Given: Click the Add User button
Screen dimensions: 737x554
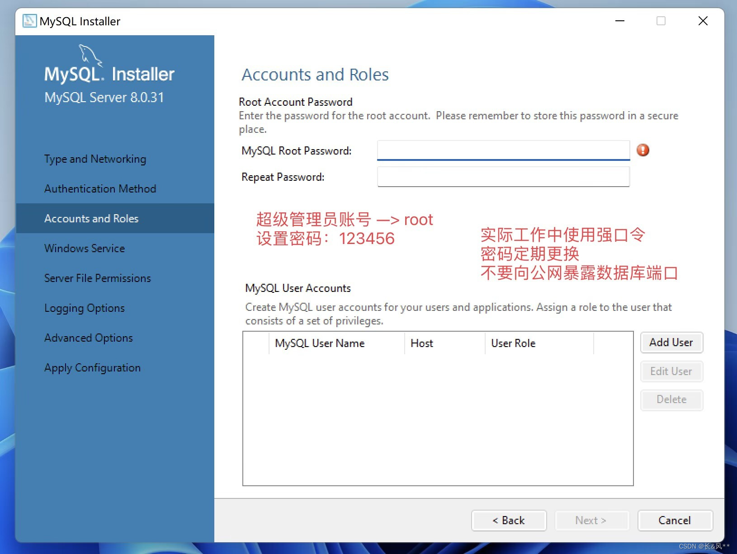Looking at the screenshot, I should tap(671, 343).
